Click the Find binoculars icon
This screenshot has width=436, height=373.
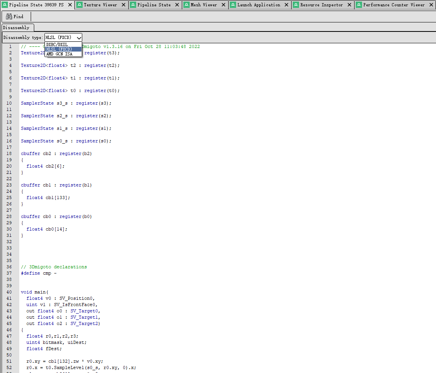coord(9,17)
